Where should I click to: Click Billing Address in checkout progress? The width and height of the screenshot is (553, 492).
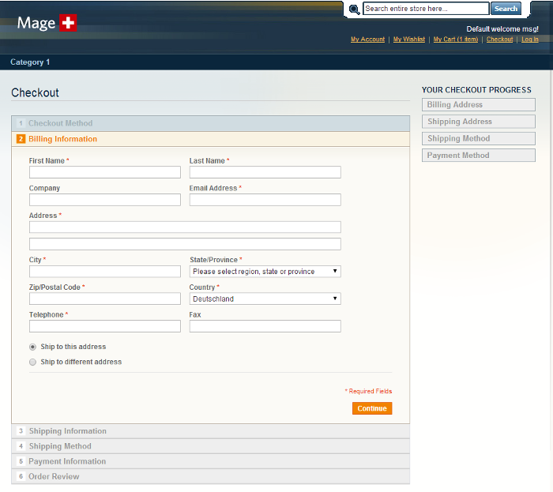479,105
